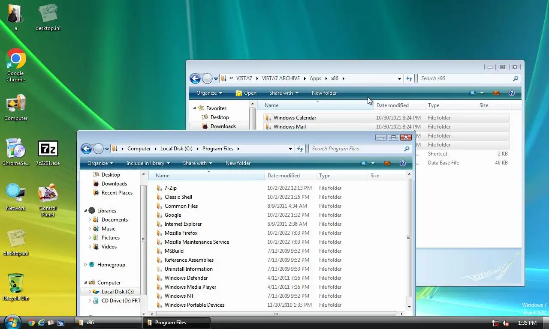This screenshot has height=329, width=549.
Task: Open Control Panel desktop icon
Action: pos(48,200)
